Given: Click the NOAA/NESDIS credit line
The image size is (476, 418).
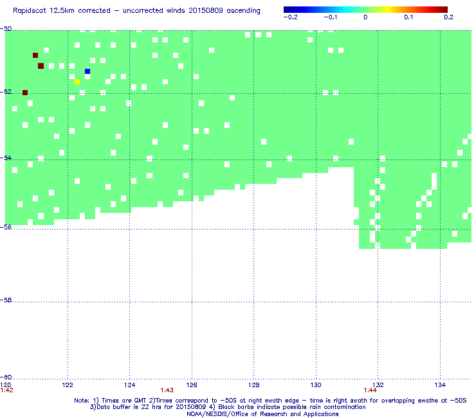Looking at the screenshot, I should tap(262, 414).
